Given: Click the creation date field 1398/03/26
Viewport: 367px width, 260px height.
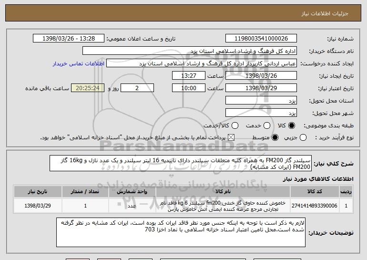Looking at the screenshot, I should (261, 76).
